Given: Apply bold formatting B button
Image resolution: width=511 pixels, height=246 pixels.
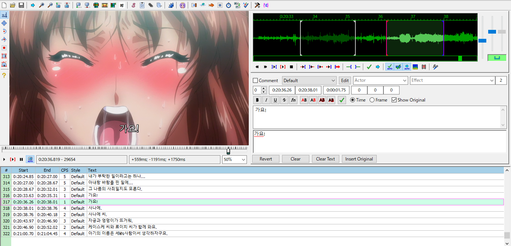Looking at the screenshot, I should (x=257, y=100).
